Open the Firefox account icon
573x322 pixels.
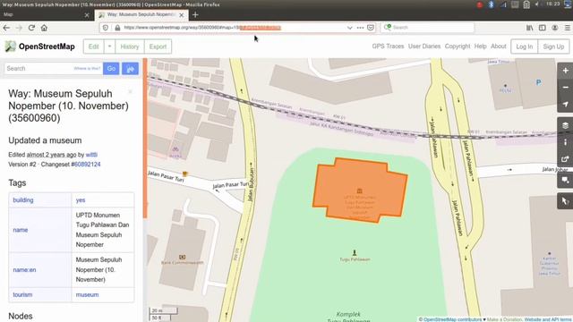[555, 28]
